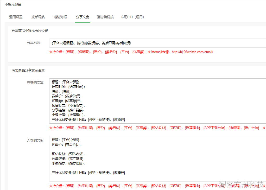Click the 分享链接 line in 无券的文案

(68, 159)
